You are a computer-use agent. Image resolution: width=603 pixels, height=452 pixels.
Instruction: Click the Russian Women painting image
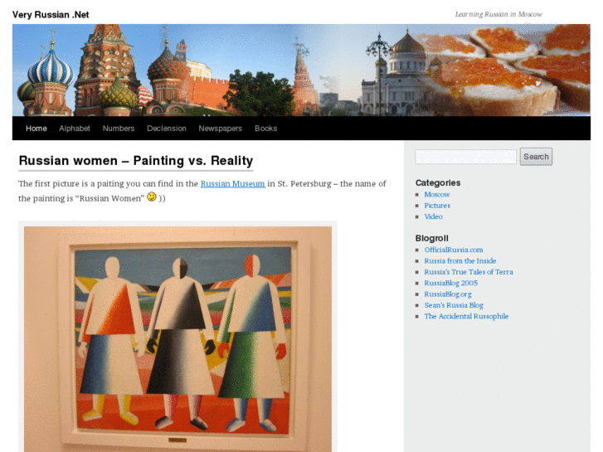[x=177, y=339]
